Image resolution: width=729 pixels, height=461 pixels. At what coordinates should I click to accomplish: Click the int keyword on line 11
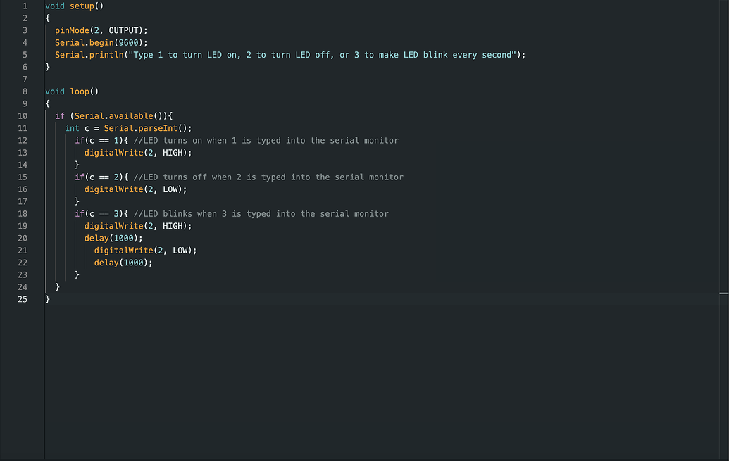(71, 127)
